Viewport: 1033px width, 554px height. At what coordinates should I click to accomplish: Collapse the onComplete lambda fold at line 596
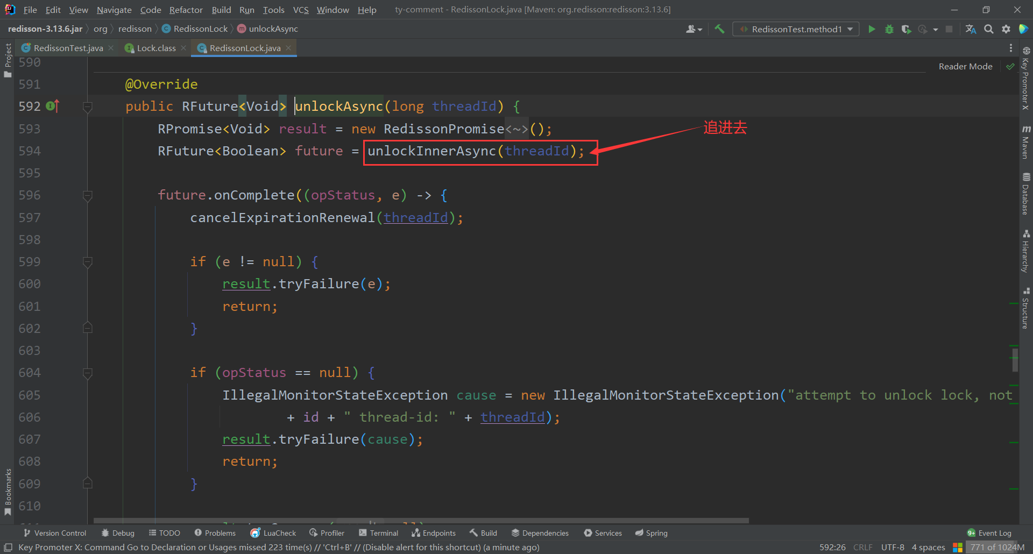coord(88,195)
